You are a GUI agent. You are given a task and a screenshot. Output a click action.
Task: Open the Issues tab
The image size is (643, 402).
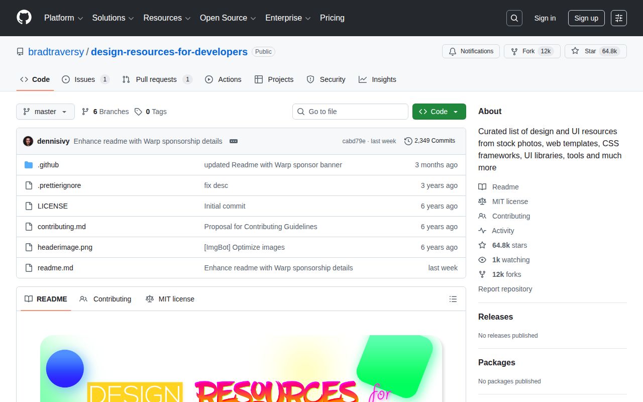(x=84, y=79)
